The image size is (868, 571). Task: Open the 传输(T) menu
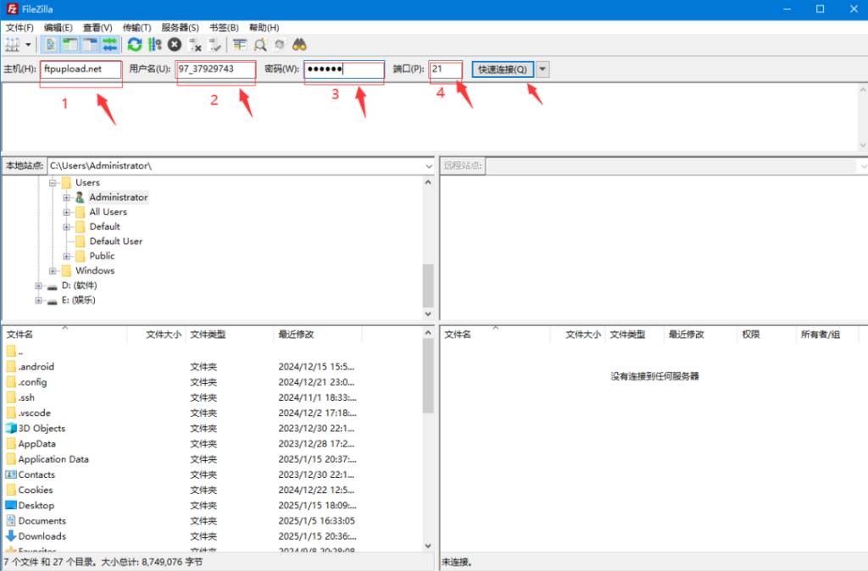(136, 28)
